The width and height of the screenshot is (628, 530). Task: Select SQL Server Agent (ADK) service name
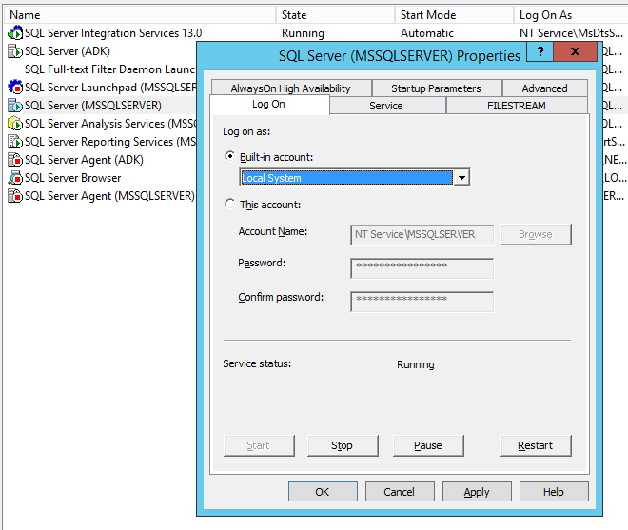84,160
